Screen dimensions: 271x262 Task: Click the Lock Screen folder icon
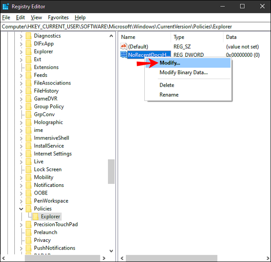tap(29, 169)
